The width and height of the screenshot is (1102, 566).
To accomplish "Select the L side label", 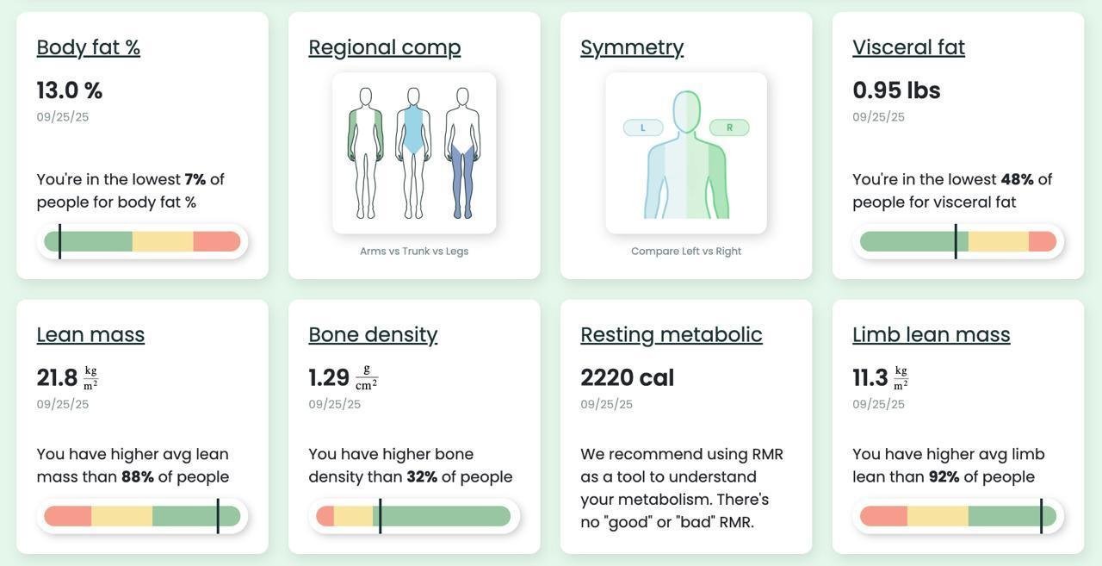I will coord(643,128).
